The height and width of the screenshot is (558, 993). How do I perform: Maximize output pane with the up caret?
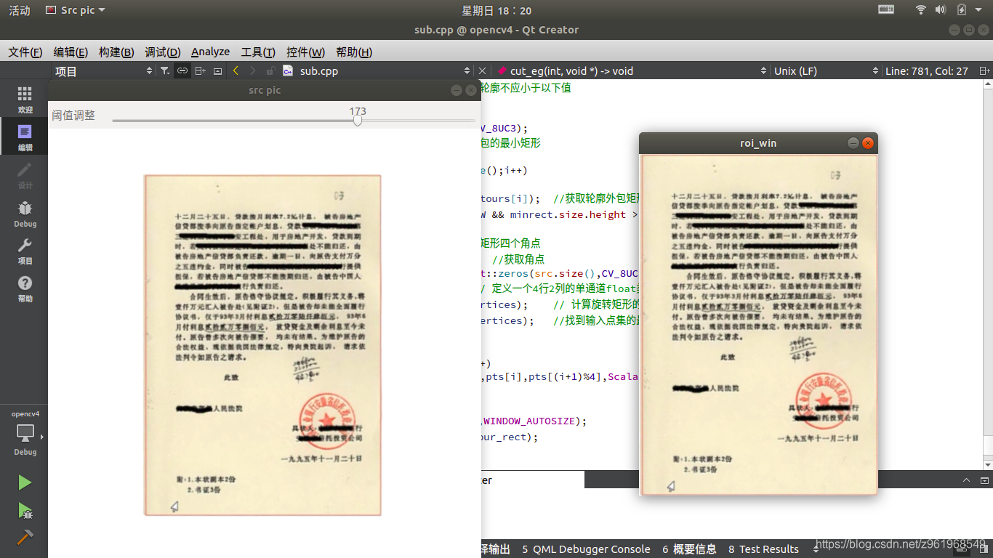966,480
